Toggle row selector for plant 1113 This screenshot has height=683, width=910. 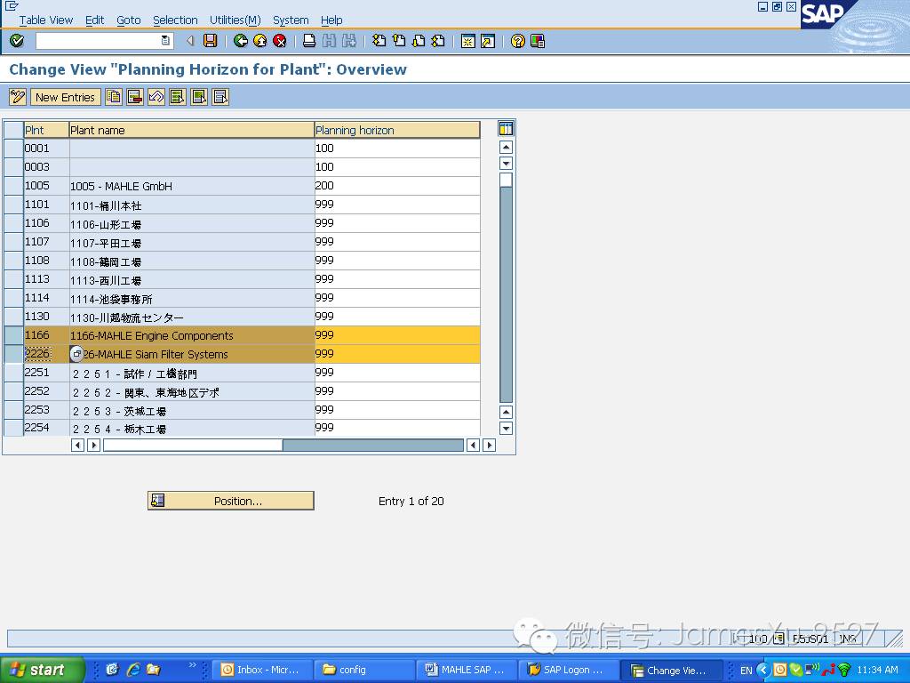click(x=13, y=279)
